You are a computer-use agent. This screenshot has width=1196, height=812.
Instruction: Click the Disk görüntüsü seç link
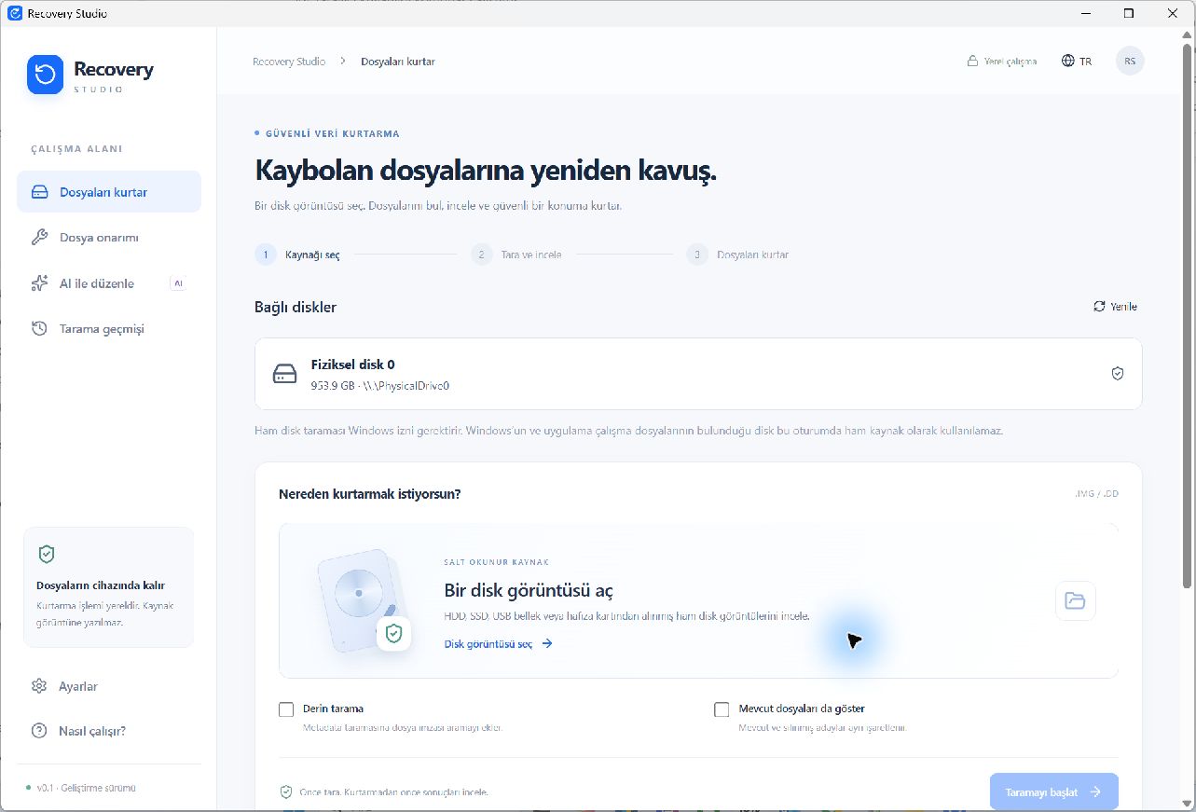pos(499,643)
